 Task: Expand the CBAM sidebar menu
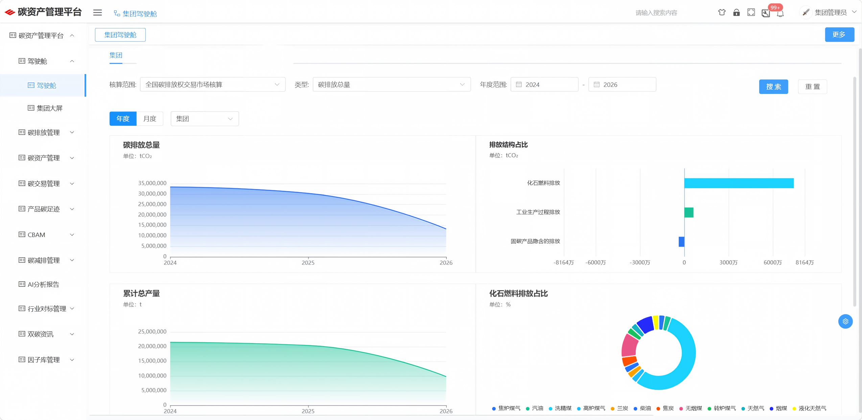point(43,235)
